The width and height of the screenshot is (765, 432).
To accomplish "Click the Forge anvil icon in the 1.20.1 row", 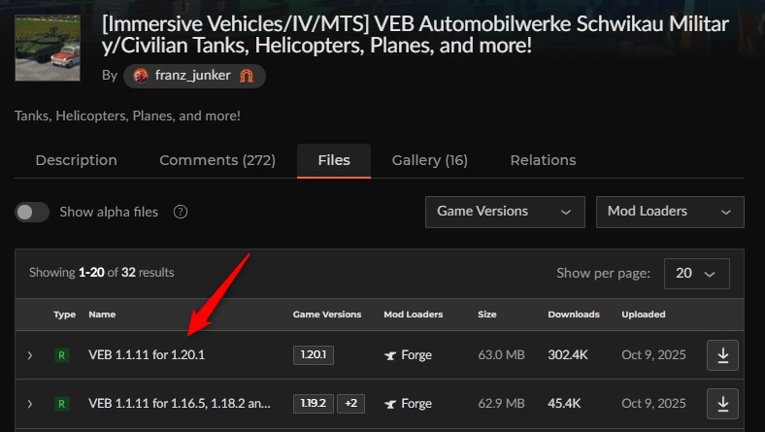I will click(x=390, y=355).
